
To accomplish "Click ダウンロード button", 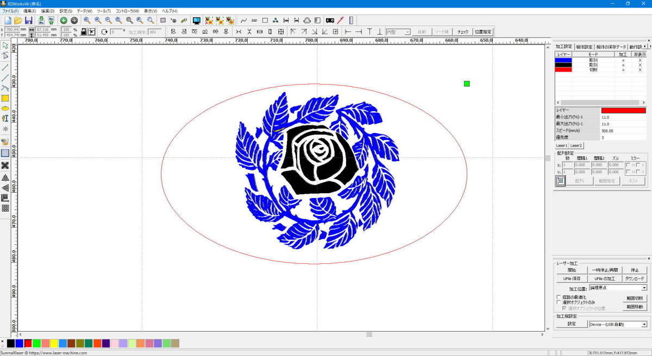I will pyautogui.click(x=635, y=278).
